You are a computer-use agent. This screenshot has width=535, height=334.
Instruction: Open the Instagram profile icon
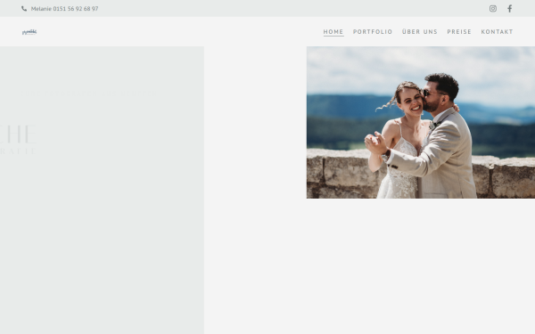click(493, 9)
